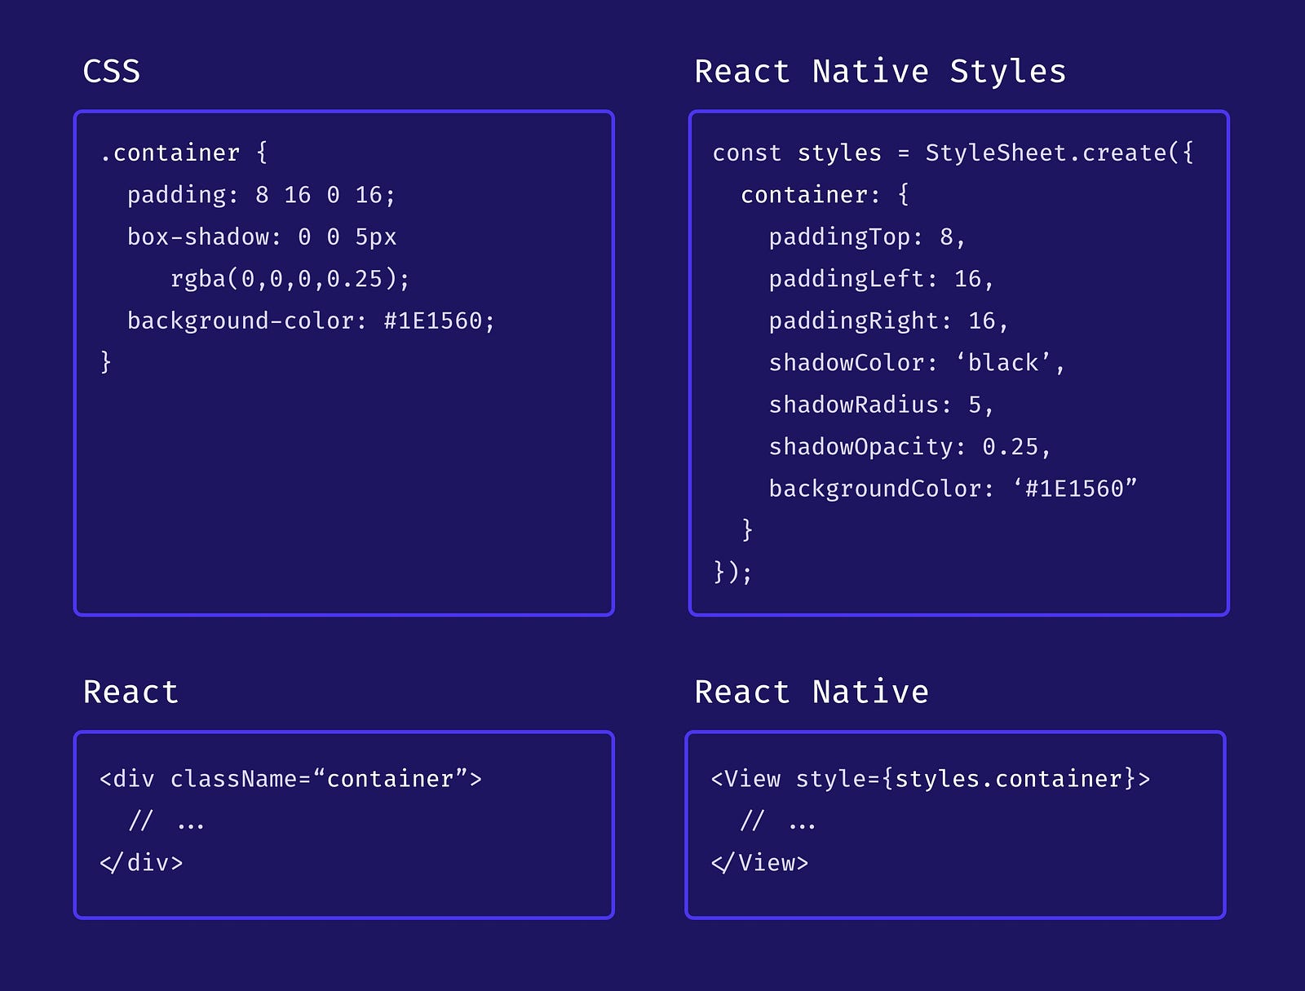Click the React heading above the div code
Image resolution: width=1305 pixels, height=991 pixels.
130,692
